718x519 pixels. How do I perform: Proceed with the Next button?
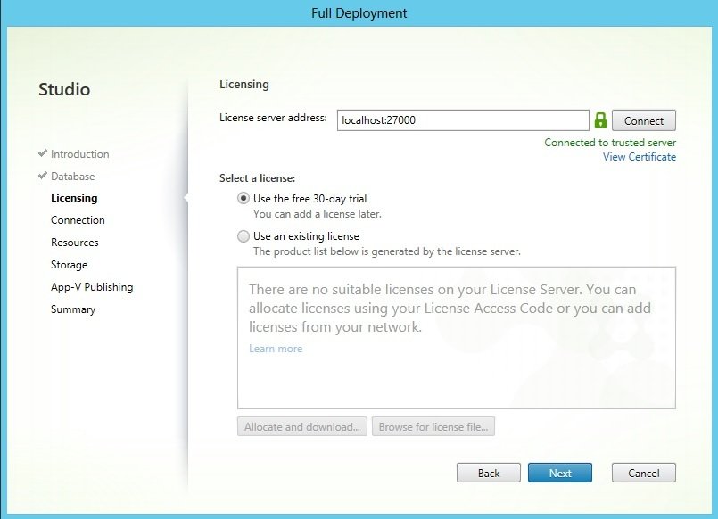(x=560, y=473)
